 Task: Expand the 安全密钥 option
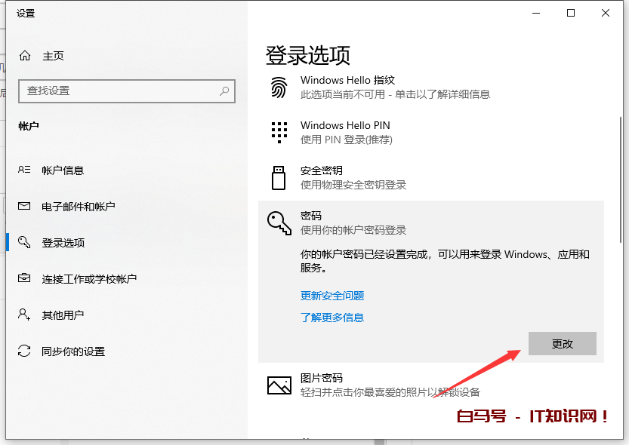pyautogui.click(x=322, y=170)
